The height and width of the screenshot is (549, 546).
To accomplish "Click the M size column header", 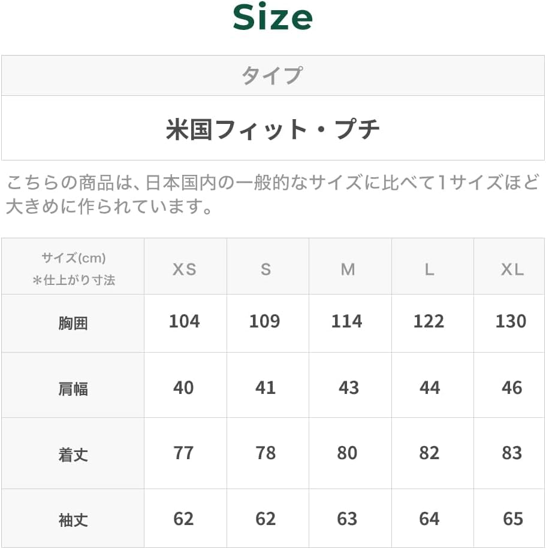I will click(x=348, y=269).
